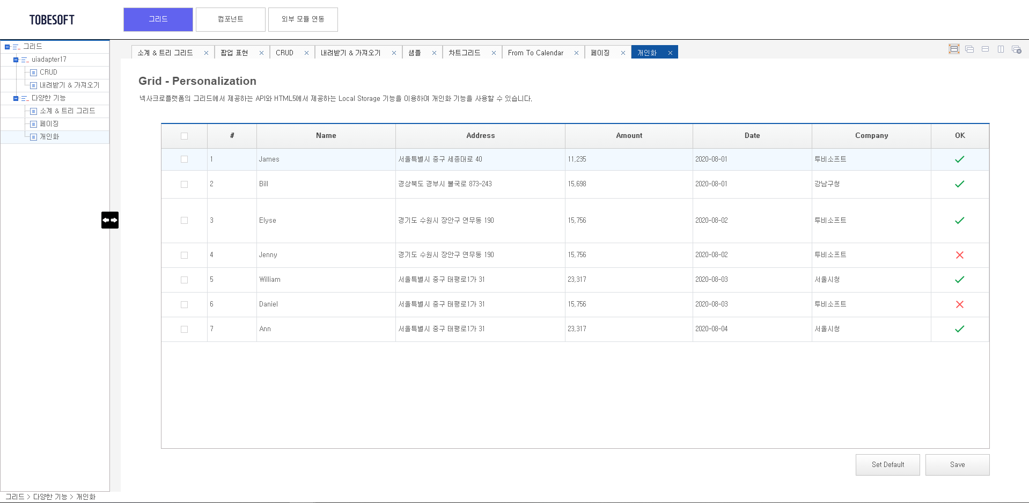Screen dimensions: 1029x503
Task: Switch to the From To Calendar tab
Action: (535, 52)
